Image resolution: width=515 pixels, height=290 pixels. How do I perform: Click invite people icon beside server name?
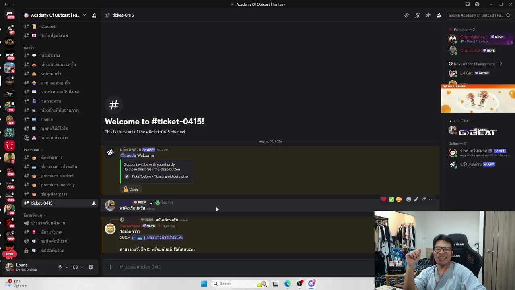(94, 15)
